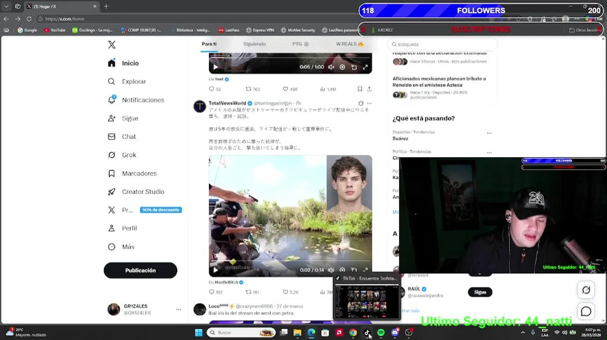View analytics of post with 1,4M views
Image resolution: width=607 pixels, height=340 pixels.
pyautogui.click(x=328, y=89)
